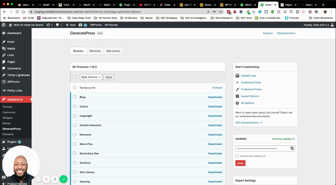Open Comments in the sidebar
Screen dimensions: 336x185
click(x=14, y=68)
